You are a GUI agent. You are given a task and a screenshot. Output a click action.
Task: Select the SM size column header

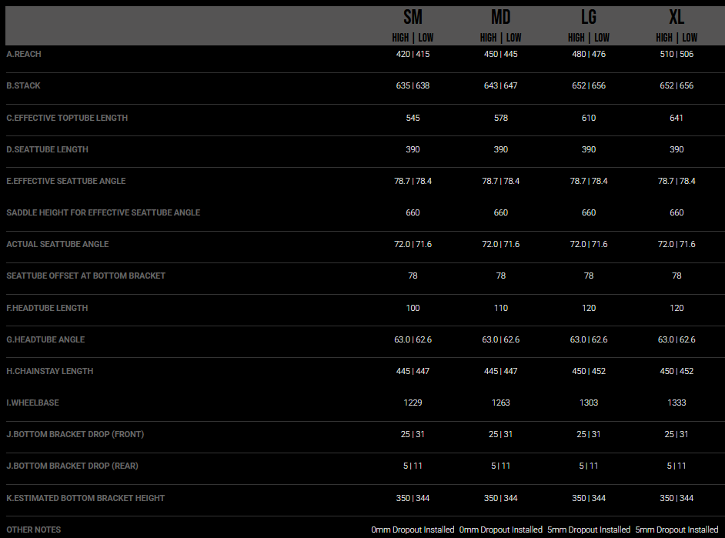coord(413,18)
